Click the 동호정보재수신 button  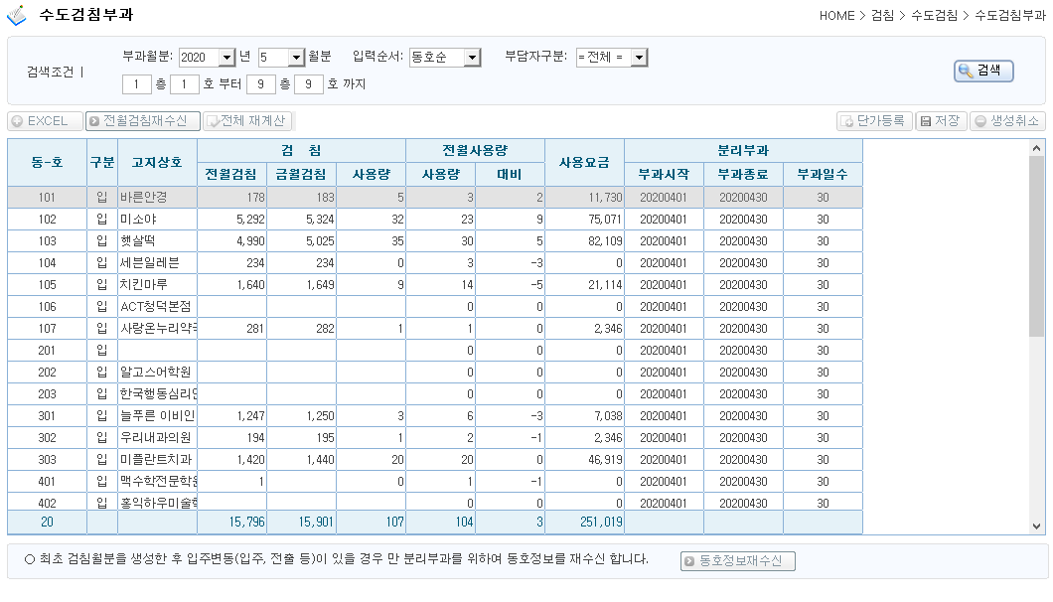737,561
